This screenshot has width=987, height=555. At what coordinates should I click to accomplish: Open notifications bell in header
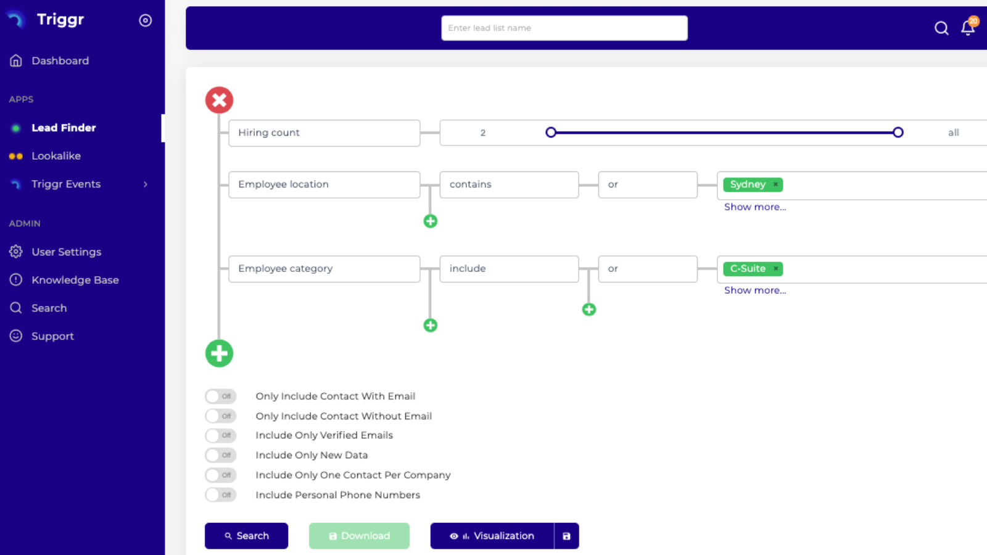click(967, 28)
